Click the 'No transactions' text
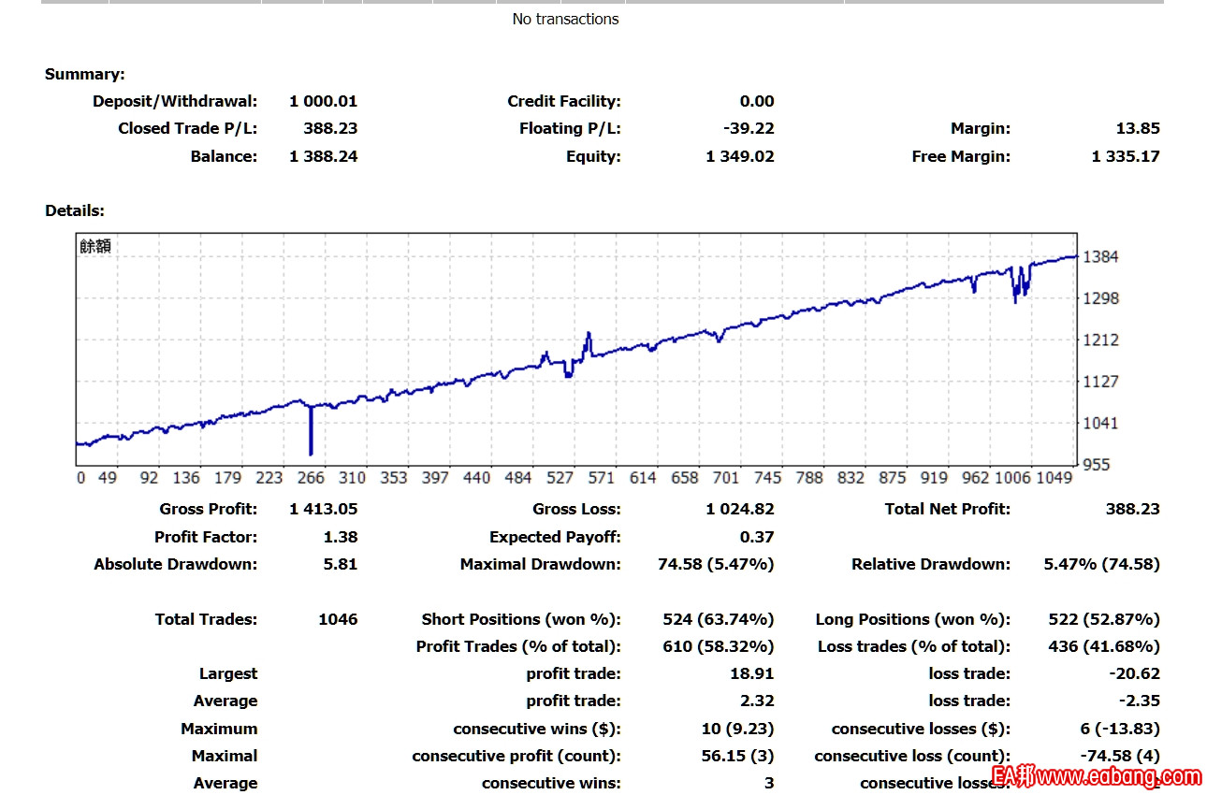This screenshot has height=795, width=1207. (565, 19)
